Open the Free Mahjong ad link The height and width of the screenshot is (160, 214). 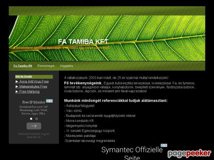(x=29, y=92)
